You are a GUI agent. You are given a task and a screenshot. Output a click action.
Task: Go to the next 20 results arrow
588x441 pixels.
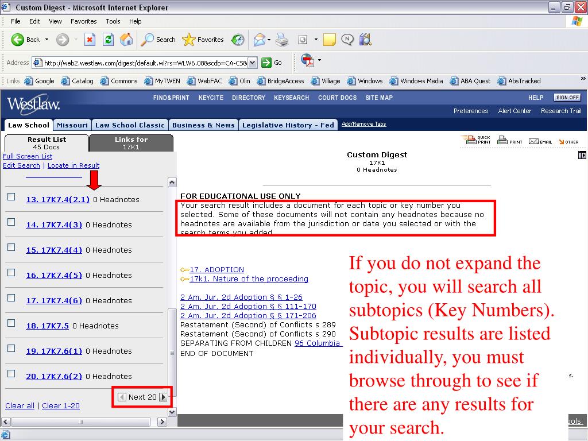163,397
